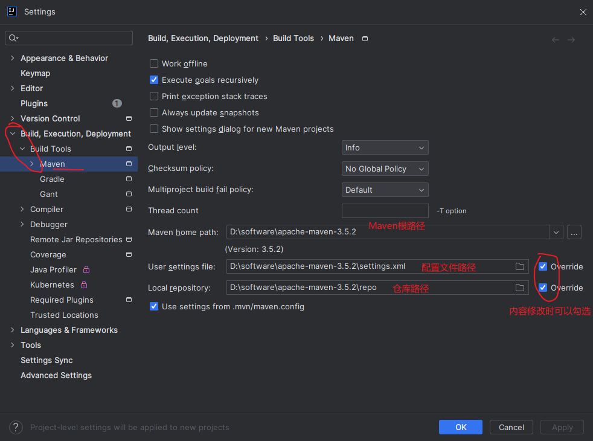
Task: Enable Work offline checkbox
Action: click(154, 63)
